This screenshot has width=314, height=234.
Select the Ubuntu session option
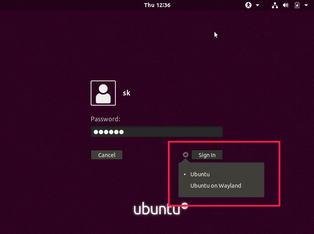coord(200,174)
